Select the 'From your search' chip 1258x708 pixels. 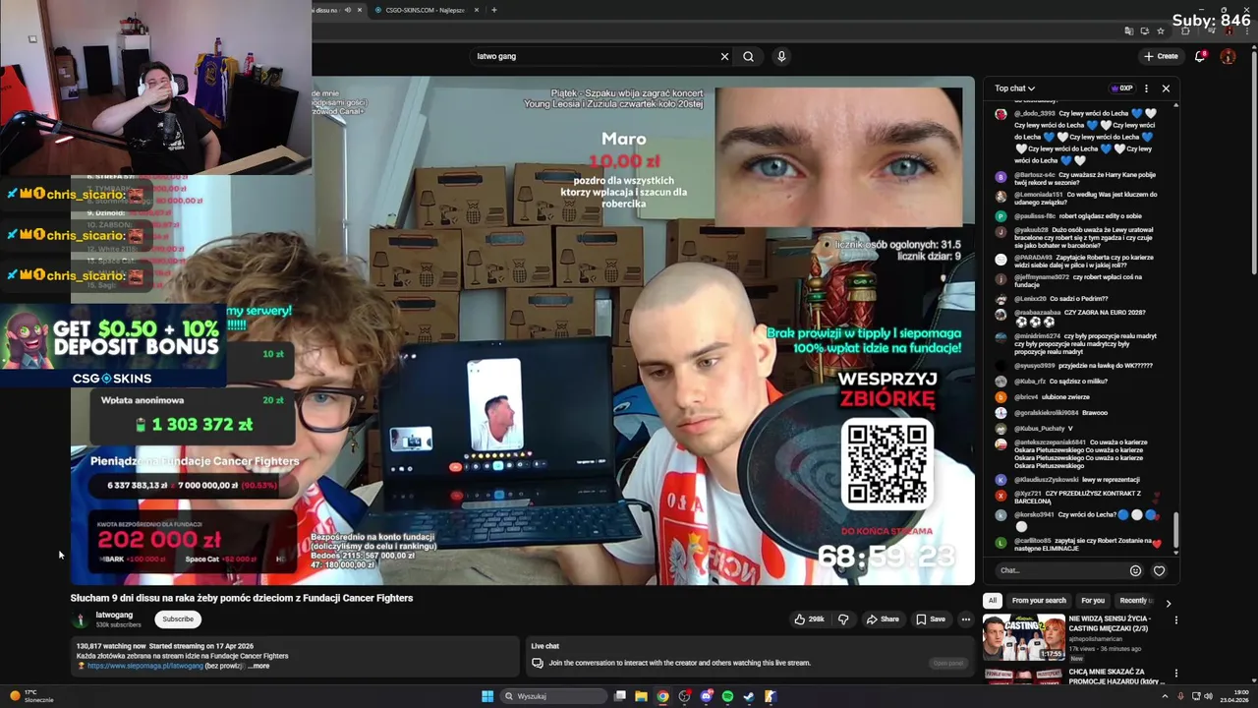1039,600
